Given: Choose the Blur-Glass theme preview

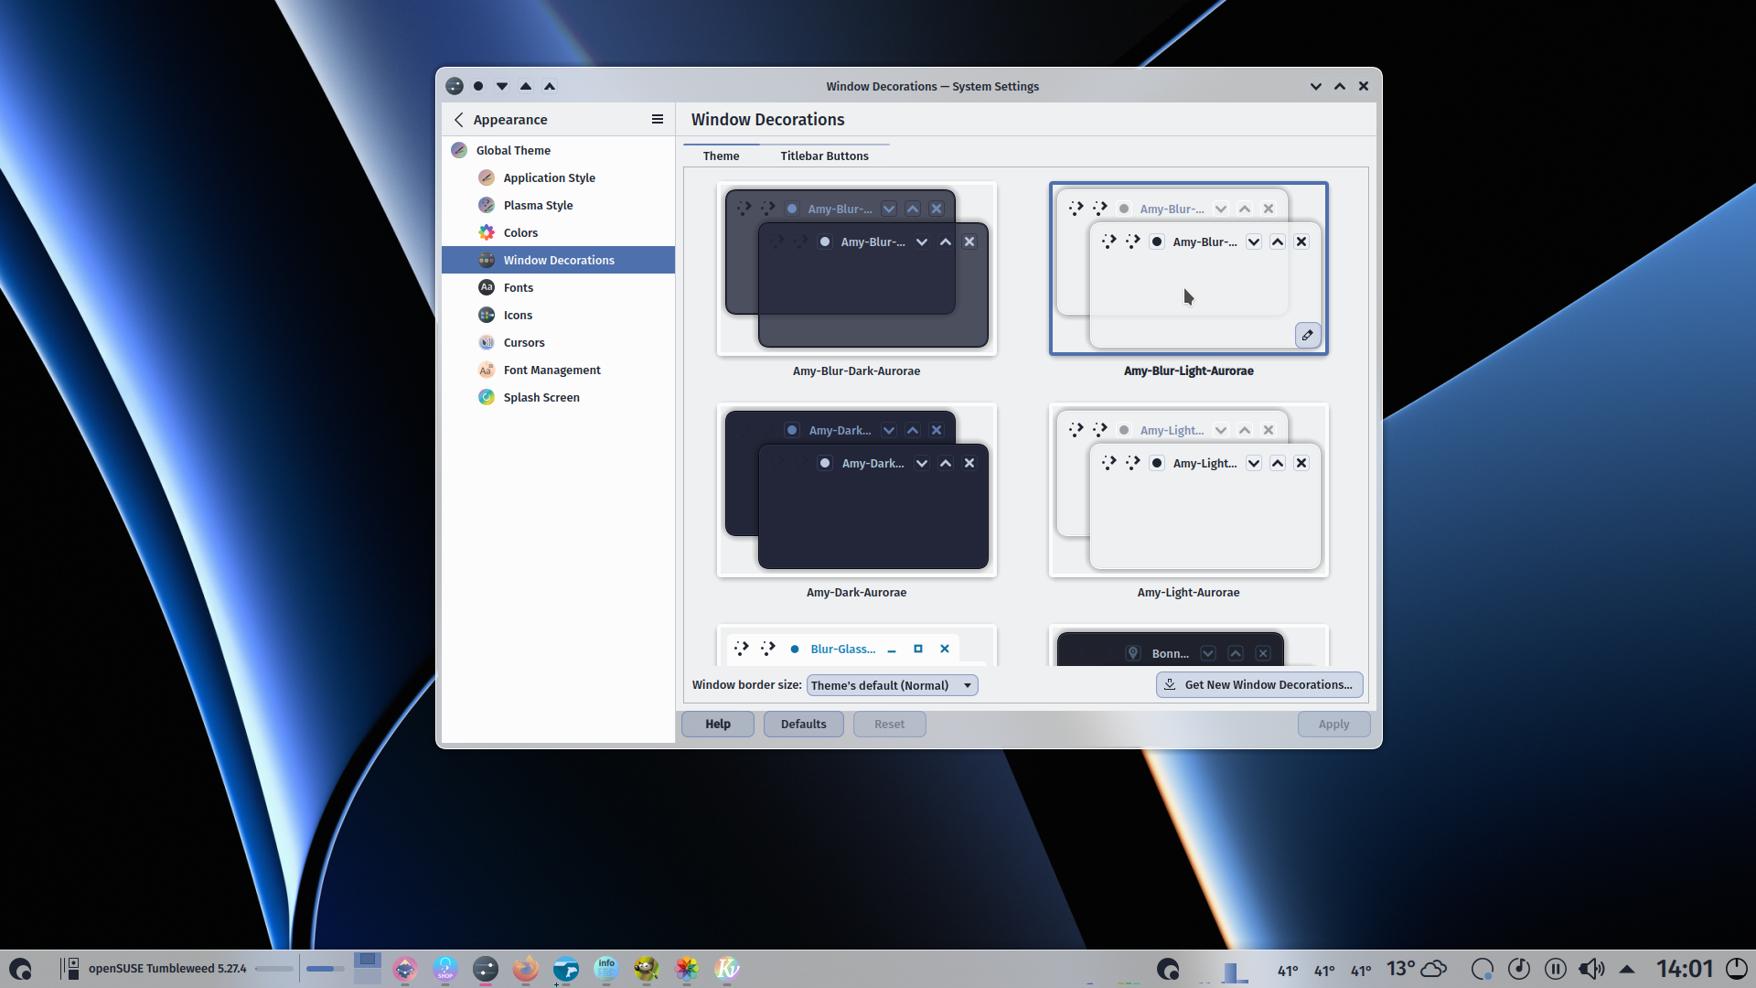Looking at the screenshot, I should tap(857, 646).
